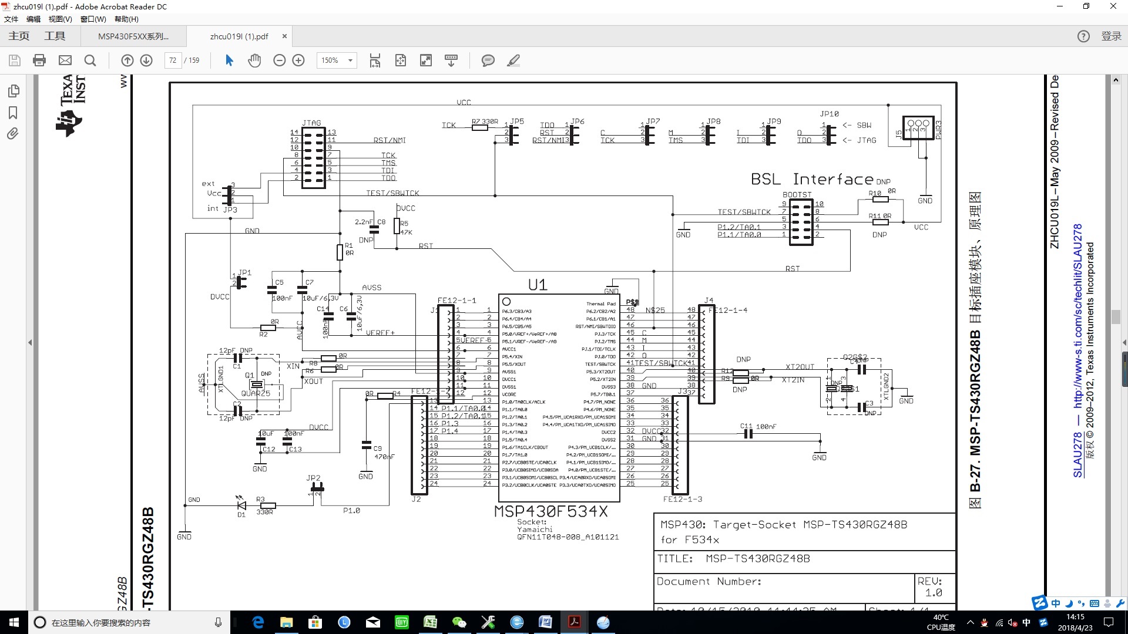
Task: Expand the left navigation pane arrow
Action: coord(30,342)
